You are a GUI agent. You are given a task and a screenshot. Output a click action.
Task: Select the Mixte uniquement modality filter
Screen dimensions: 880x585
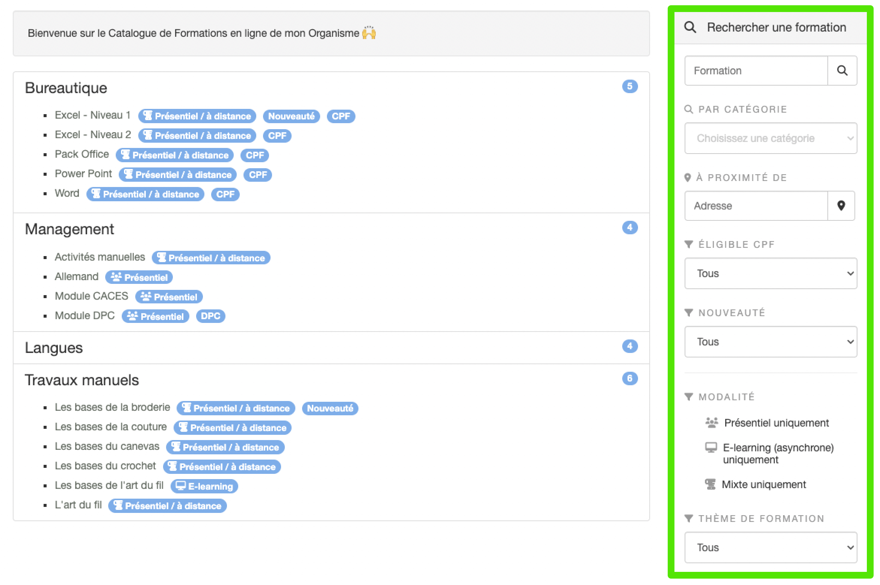[x=764, y=484]
